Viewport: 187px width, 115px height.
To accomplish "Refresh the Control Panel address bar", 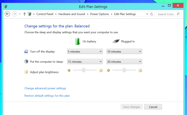I will pos(152,14).
